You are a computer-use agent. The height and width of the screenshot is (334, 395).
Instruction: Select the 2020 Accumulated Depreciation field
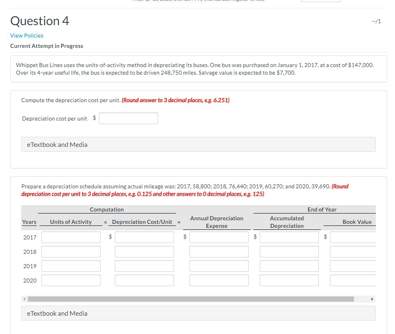289,280
